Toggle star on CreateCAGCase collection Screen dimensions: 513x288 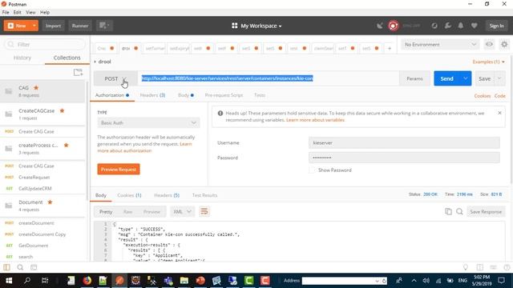62,110
